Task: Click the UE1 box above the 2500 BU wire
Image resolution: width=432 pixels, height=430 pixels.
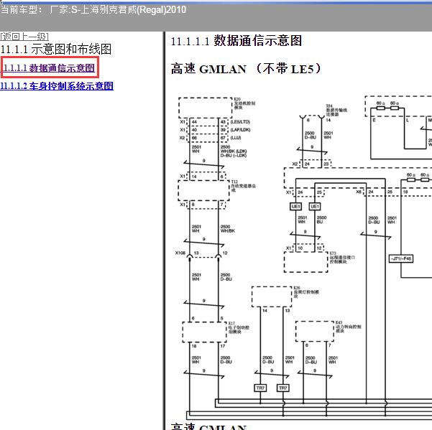Action: pos(315,206)
